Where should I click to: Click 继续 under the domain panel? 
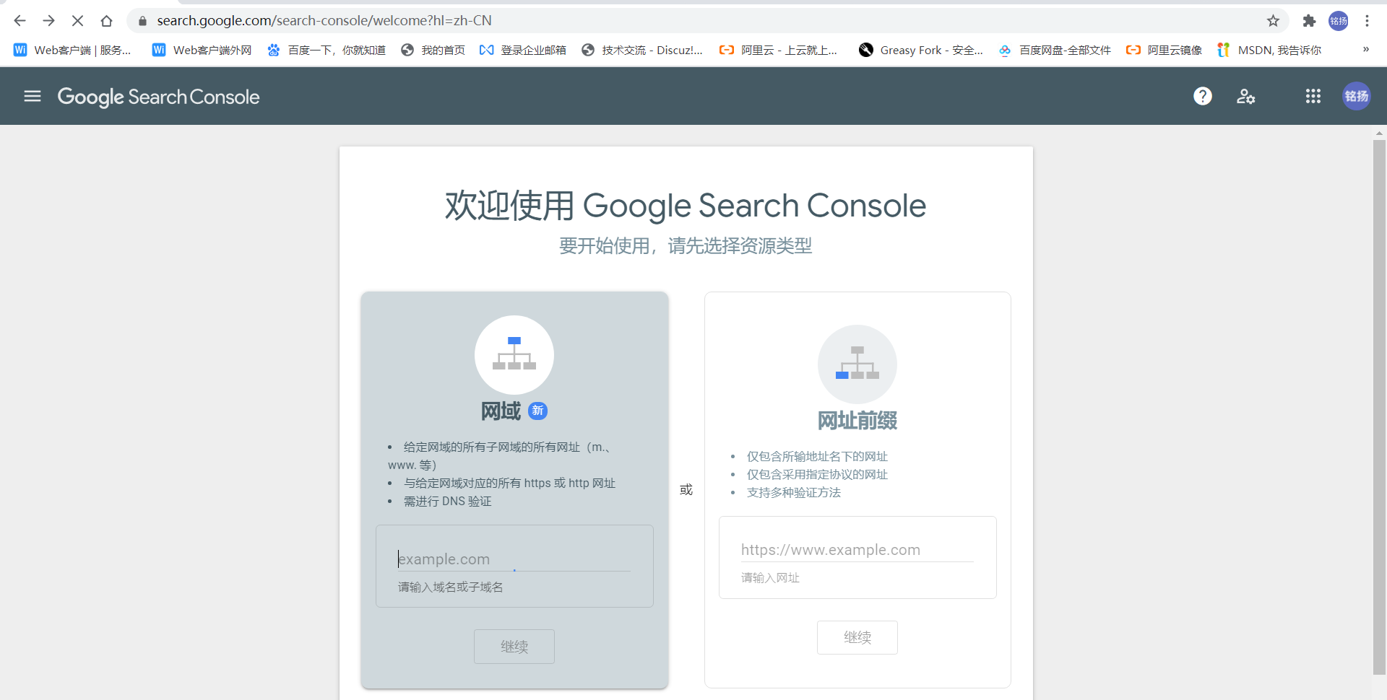tap(514, 647)
